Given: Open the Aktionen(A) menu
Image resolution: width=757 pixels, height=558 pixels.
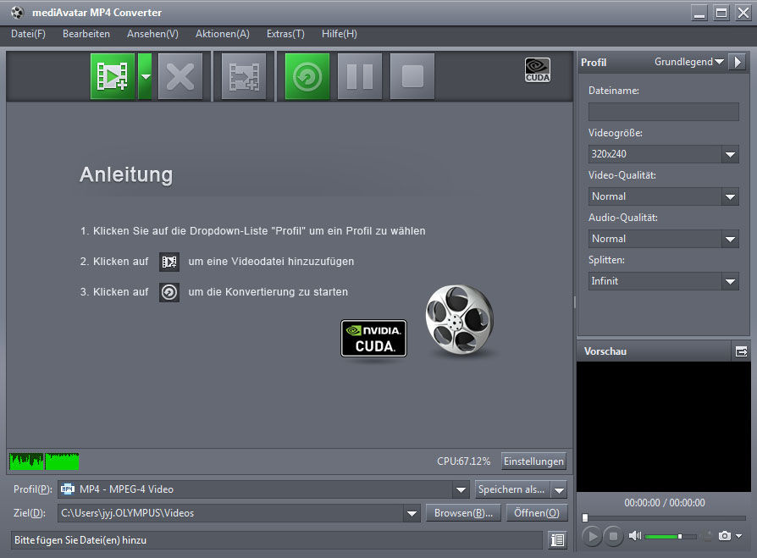Looking at the screenshot, I should [223, 34].
